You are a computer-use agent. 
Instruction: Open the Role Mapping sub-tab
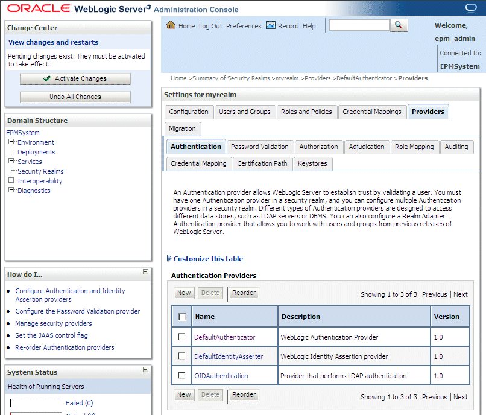coord(414,147)
